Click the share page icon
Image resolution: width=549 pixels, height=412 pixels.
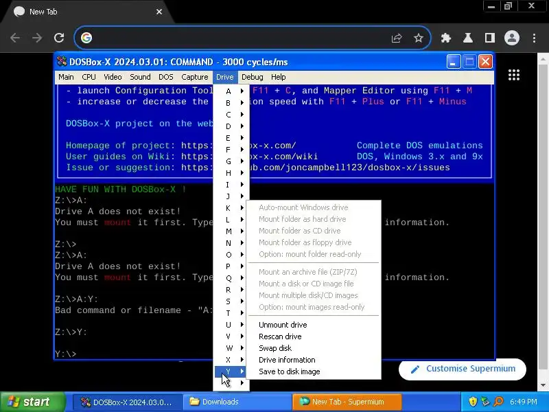pyautogui.click(x=397, y=38)
